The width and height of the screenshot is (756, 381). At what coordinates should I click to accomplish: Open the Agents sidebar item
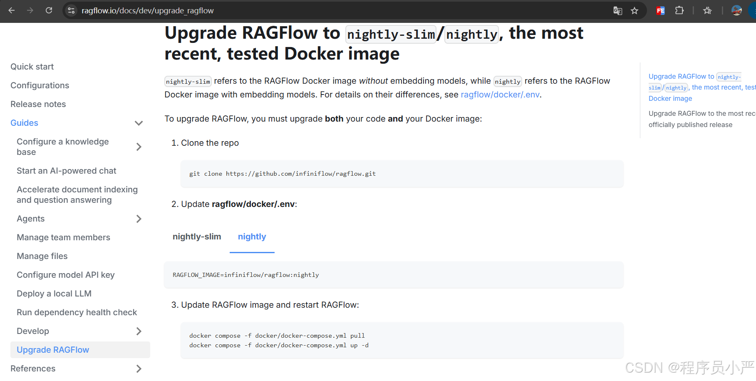click(x=30, y=219)
